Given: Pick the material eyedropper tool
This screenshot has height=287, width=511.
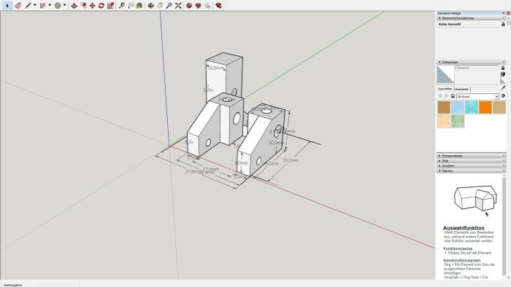Looking at the screenshot, I should [503, 88].
